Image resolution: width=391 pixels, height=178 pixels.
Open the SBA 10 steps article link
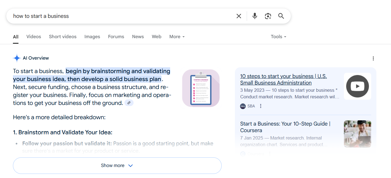pyautogui.click(x=283, y=79)
